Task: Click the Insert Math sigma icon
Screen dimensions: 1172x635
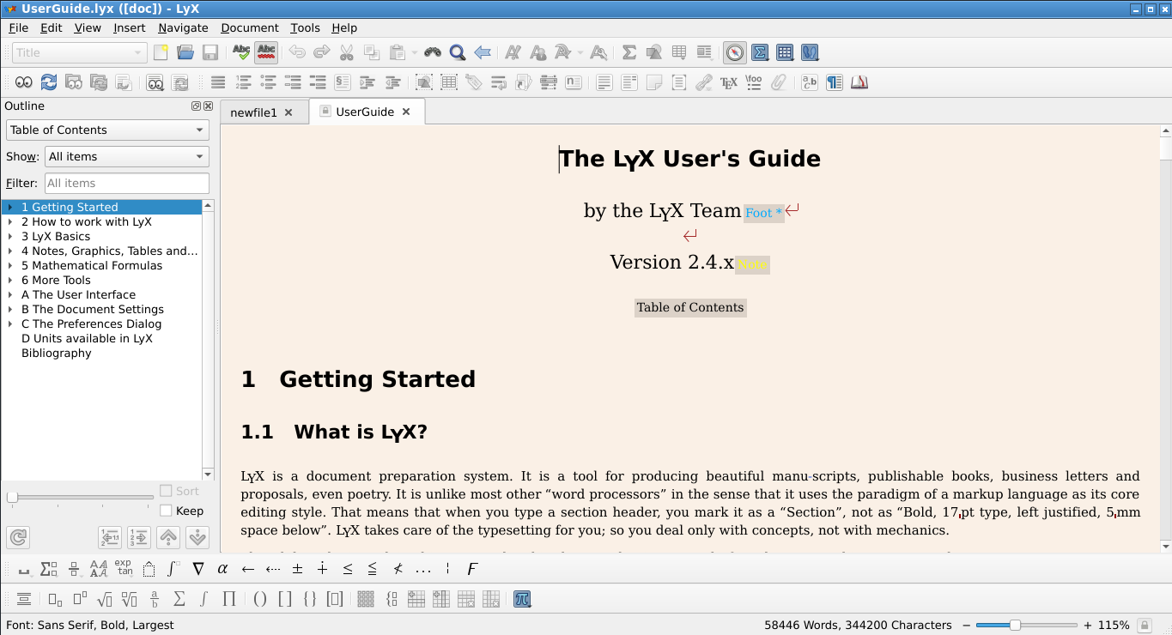Action: pos(629,52)
